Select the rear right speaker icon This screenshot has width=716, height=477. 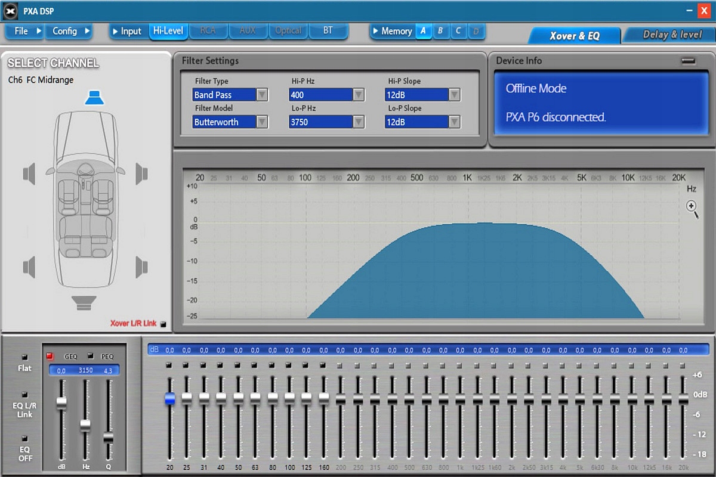click(x=141, y=267)
